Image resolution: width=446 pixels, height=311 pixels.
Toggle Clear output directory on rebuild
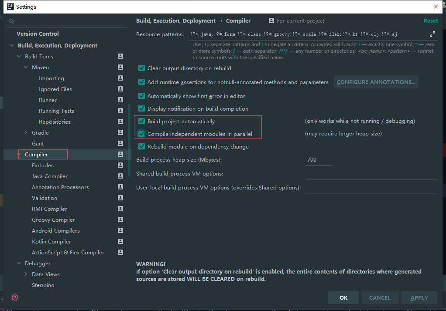coord(141,68)
